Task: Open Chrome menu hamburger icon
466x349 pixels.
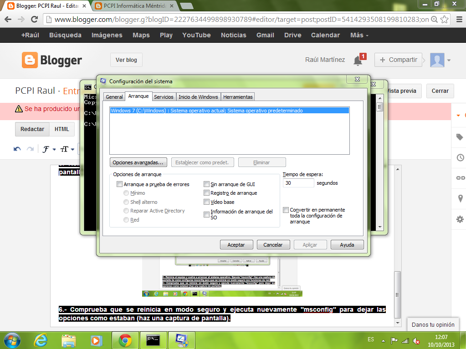Action: [459, 20]
